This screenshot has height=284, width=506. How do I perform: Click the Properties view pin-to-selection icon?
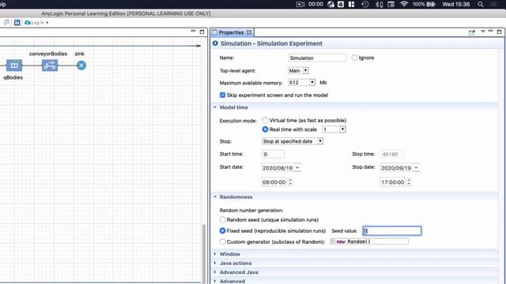pyautogui.click(x=472, y=32)
